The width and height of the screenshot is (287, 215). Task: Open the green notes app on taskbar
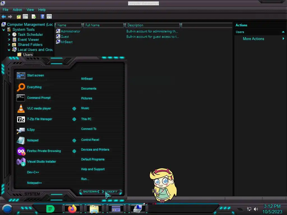(50, 209)
